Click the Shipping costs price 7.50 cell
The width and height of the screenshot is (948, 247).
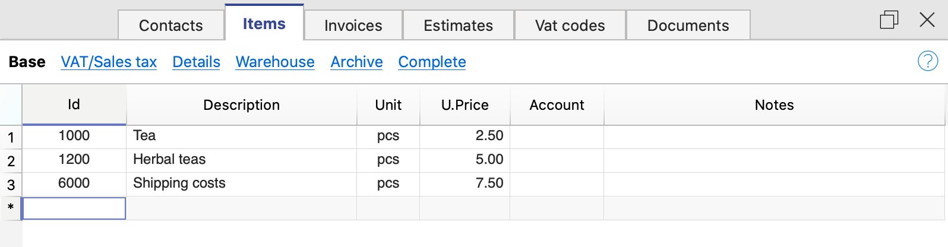click(464, 183)
